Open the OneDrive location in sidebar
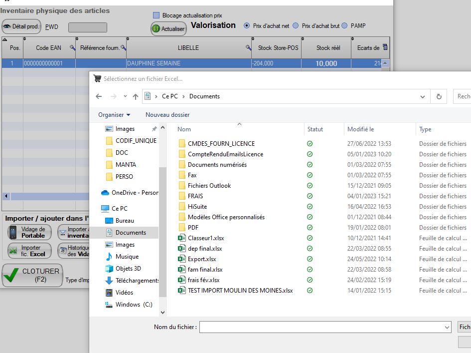Screen dimensions: 471x353 pyautogui.click(x=134, y=193)
